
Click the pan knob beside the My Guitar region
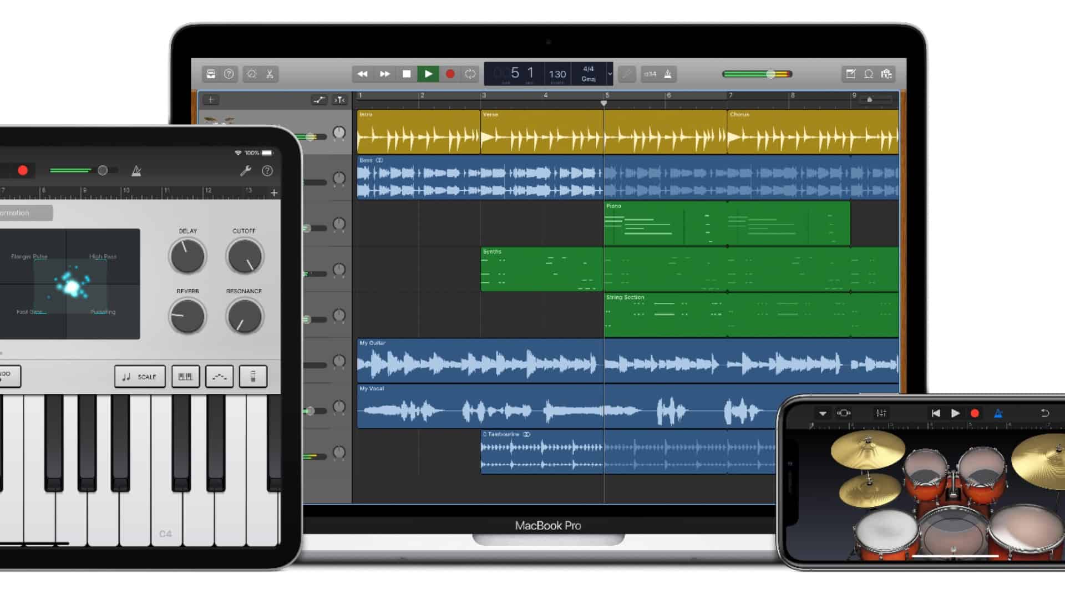(339, 361)
